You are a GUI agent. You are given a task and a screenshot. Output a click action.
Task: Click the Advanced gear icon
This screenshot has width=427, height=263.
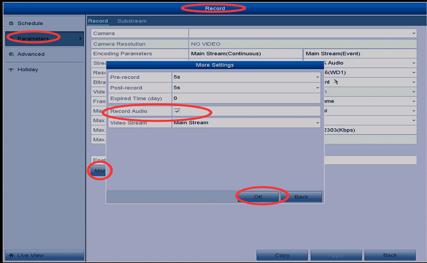pos(11,54)
